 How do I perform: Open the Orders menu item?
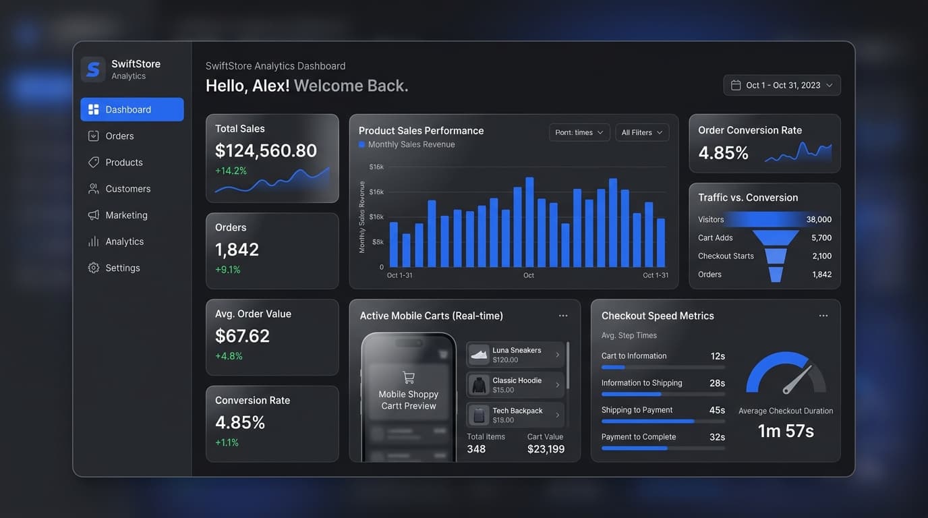point(132,136)
